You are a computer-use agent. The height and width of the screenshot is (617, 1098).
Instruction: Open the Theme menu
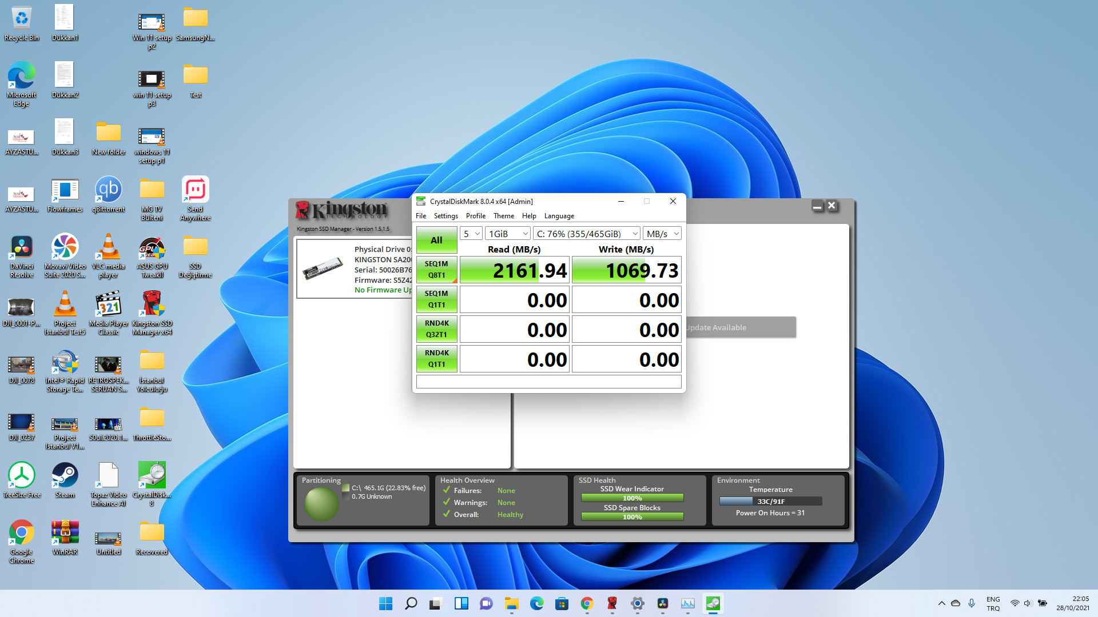point(503,216)
